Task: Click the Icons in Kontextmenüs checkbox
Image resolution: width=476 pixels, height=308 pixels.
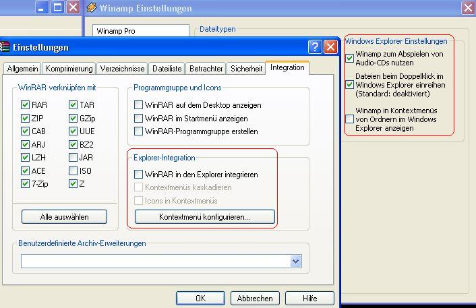Action: pos(138,201)
